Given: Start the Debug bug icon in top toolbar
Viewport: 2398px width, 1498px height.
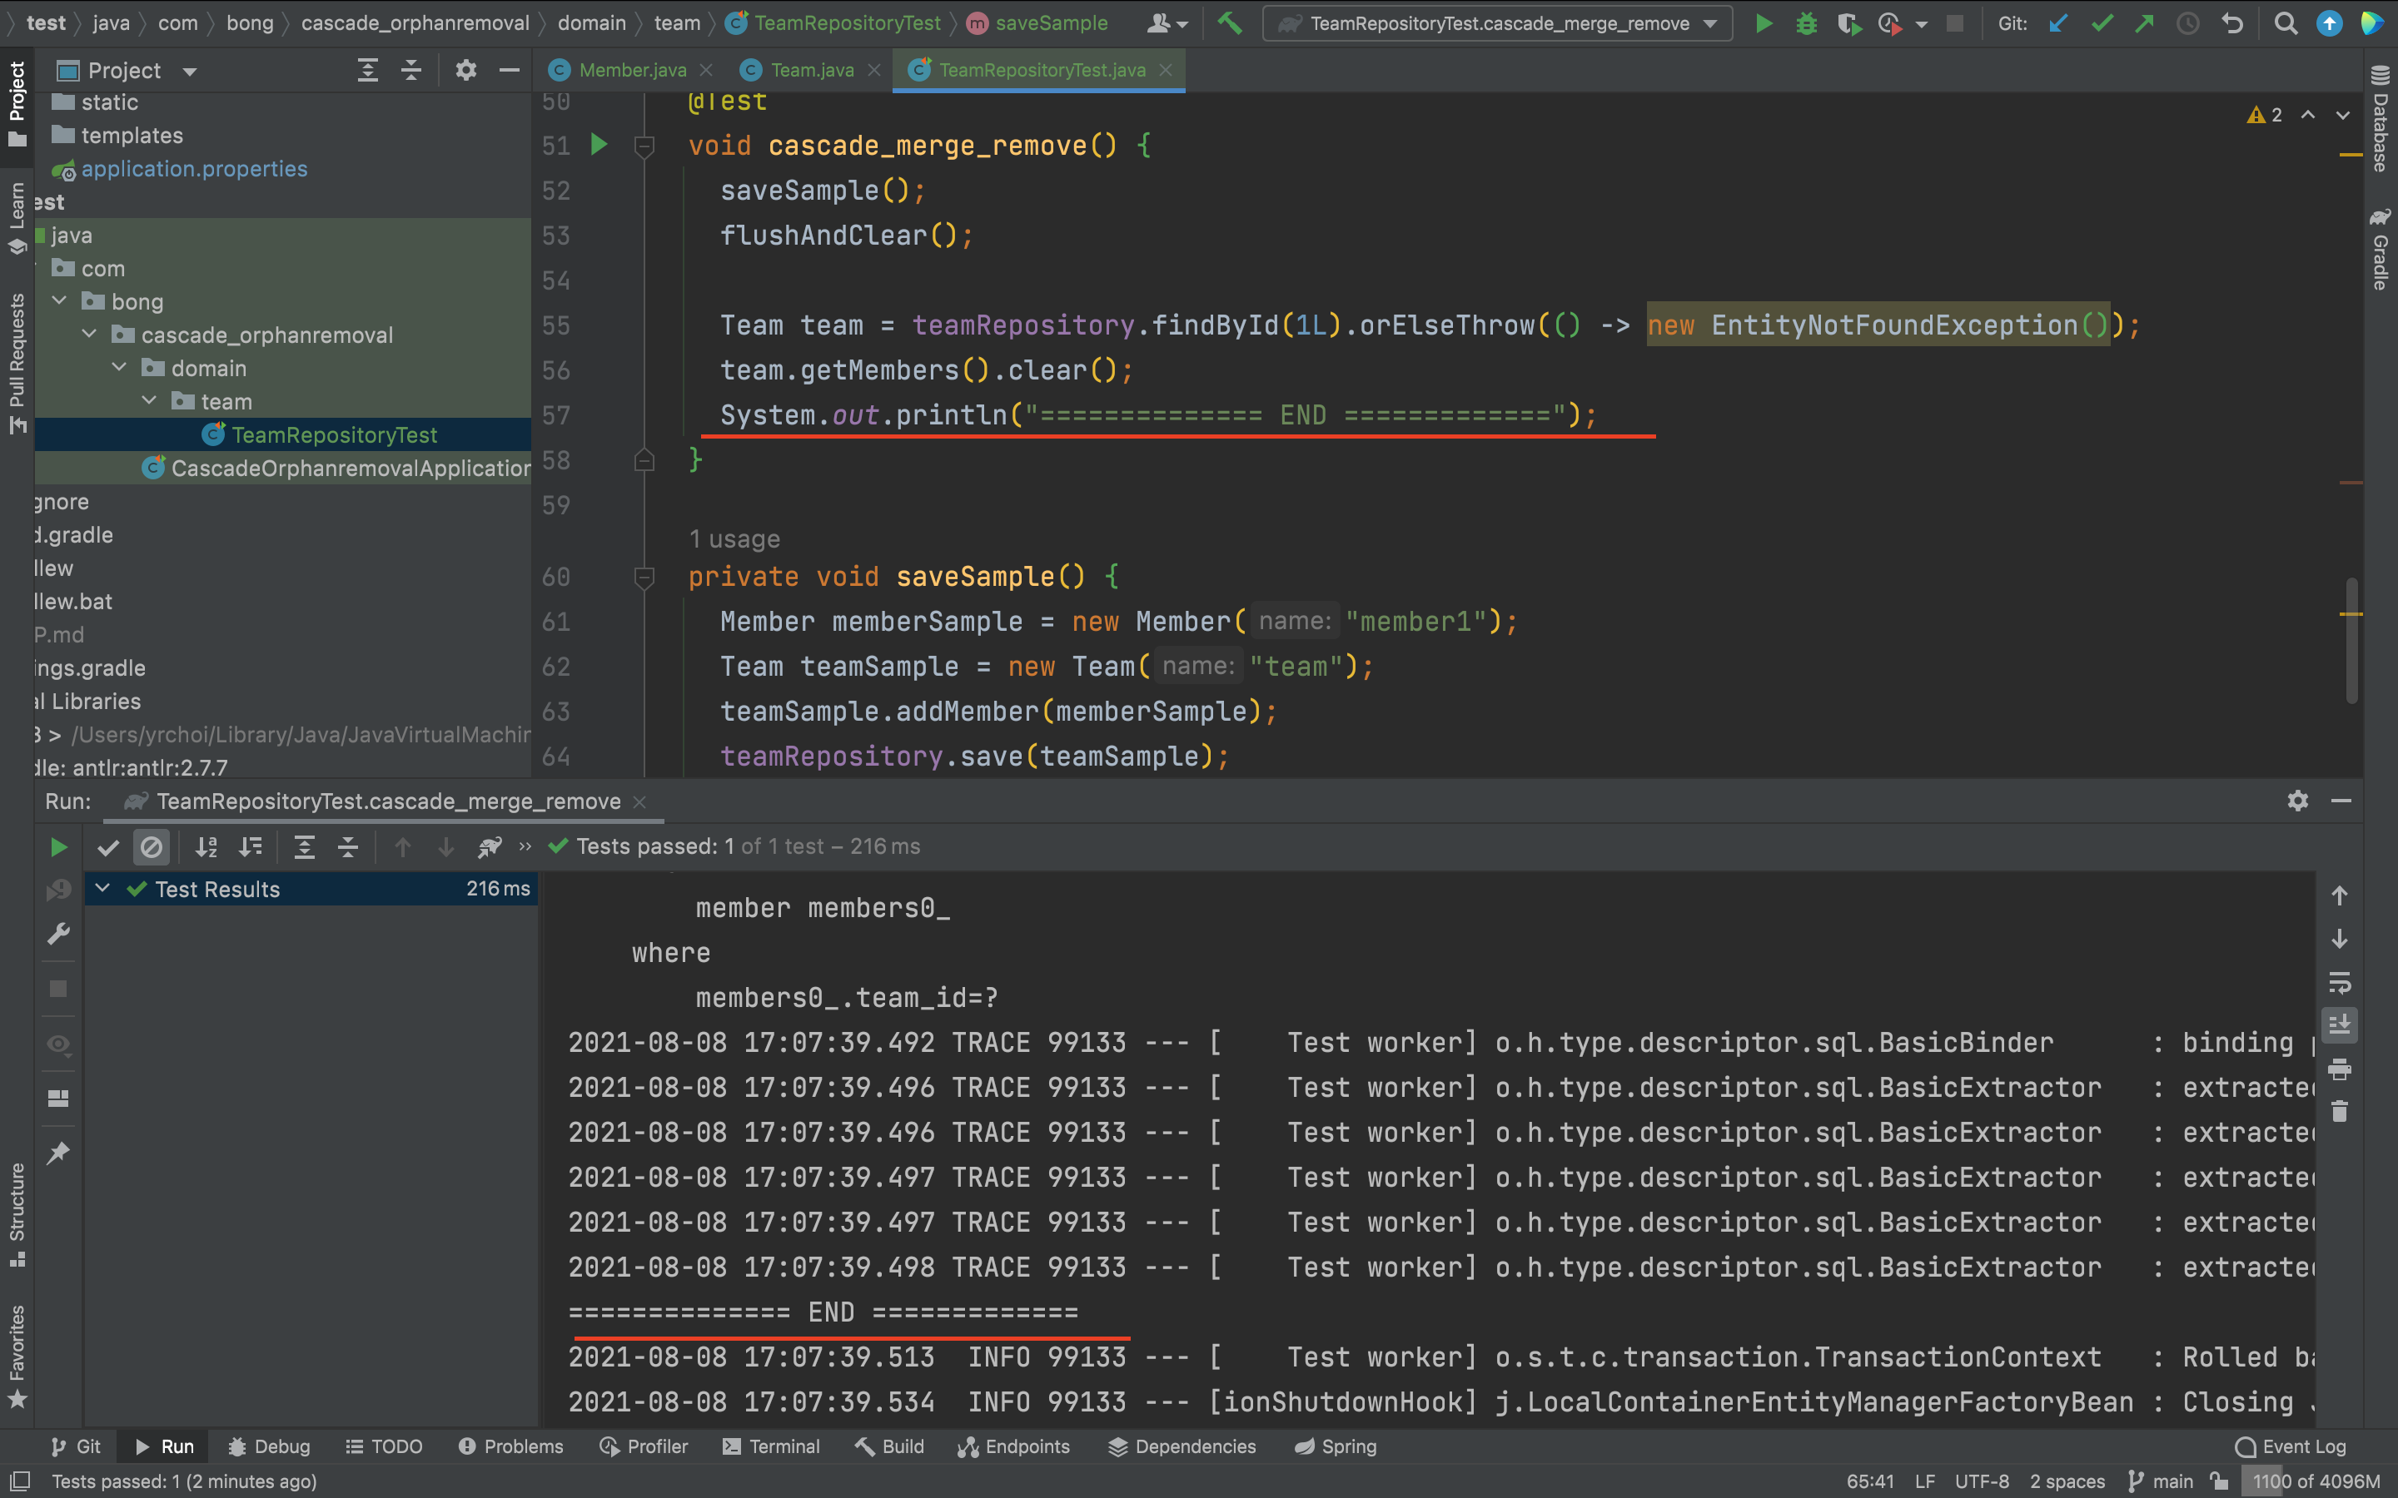Looking at the screenshot, I should point(1807,22).
